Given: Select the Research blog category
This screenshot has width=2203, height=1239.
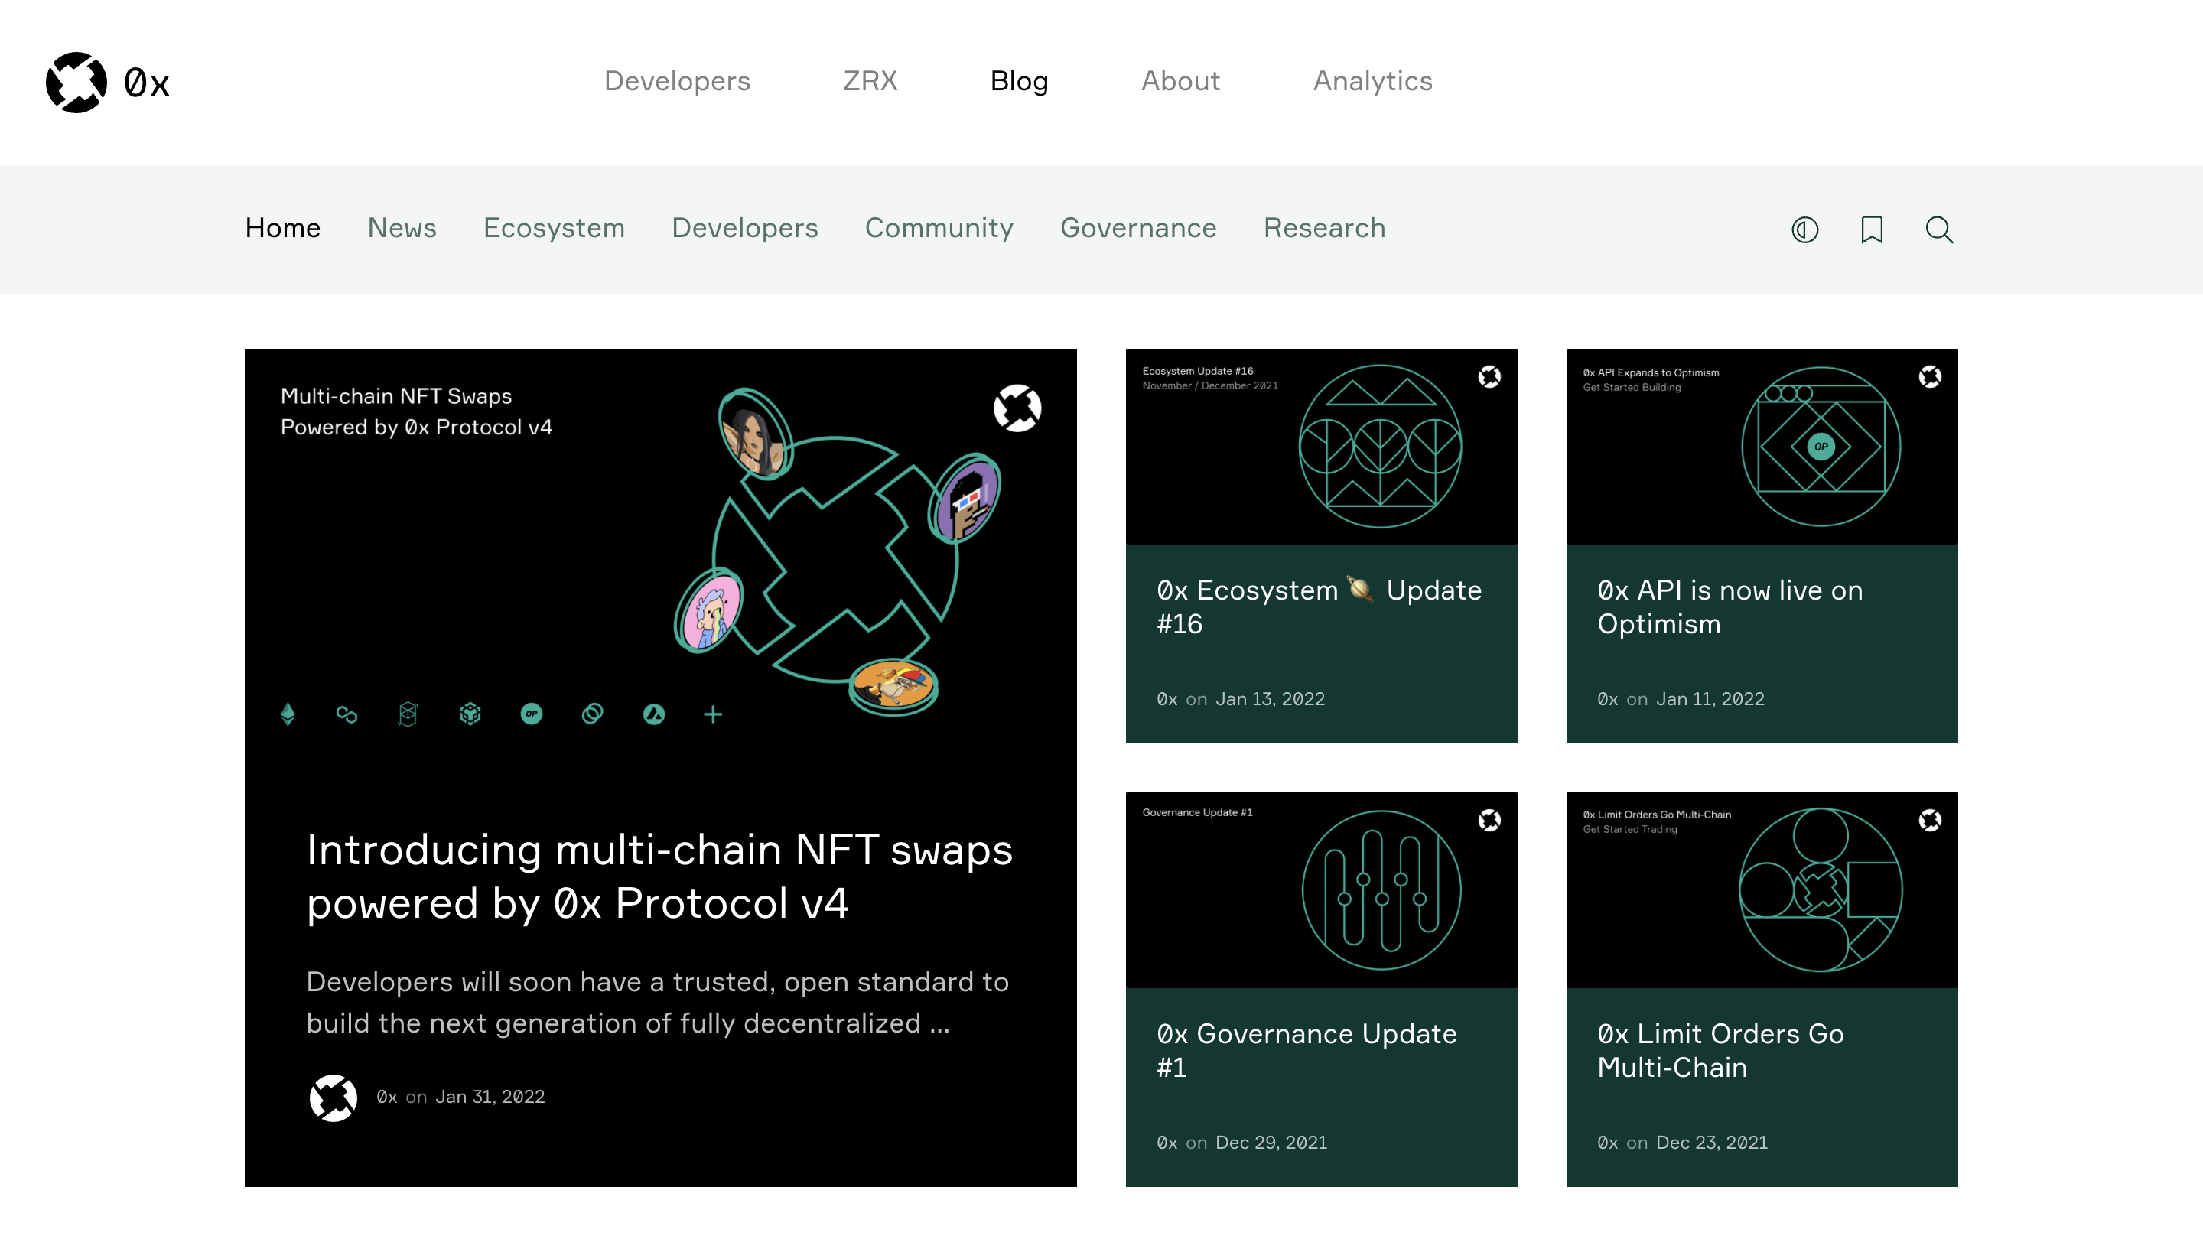Looking at the screenshot, I should point(1324,229).
